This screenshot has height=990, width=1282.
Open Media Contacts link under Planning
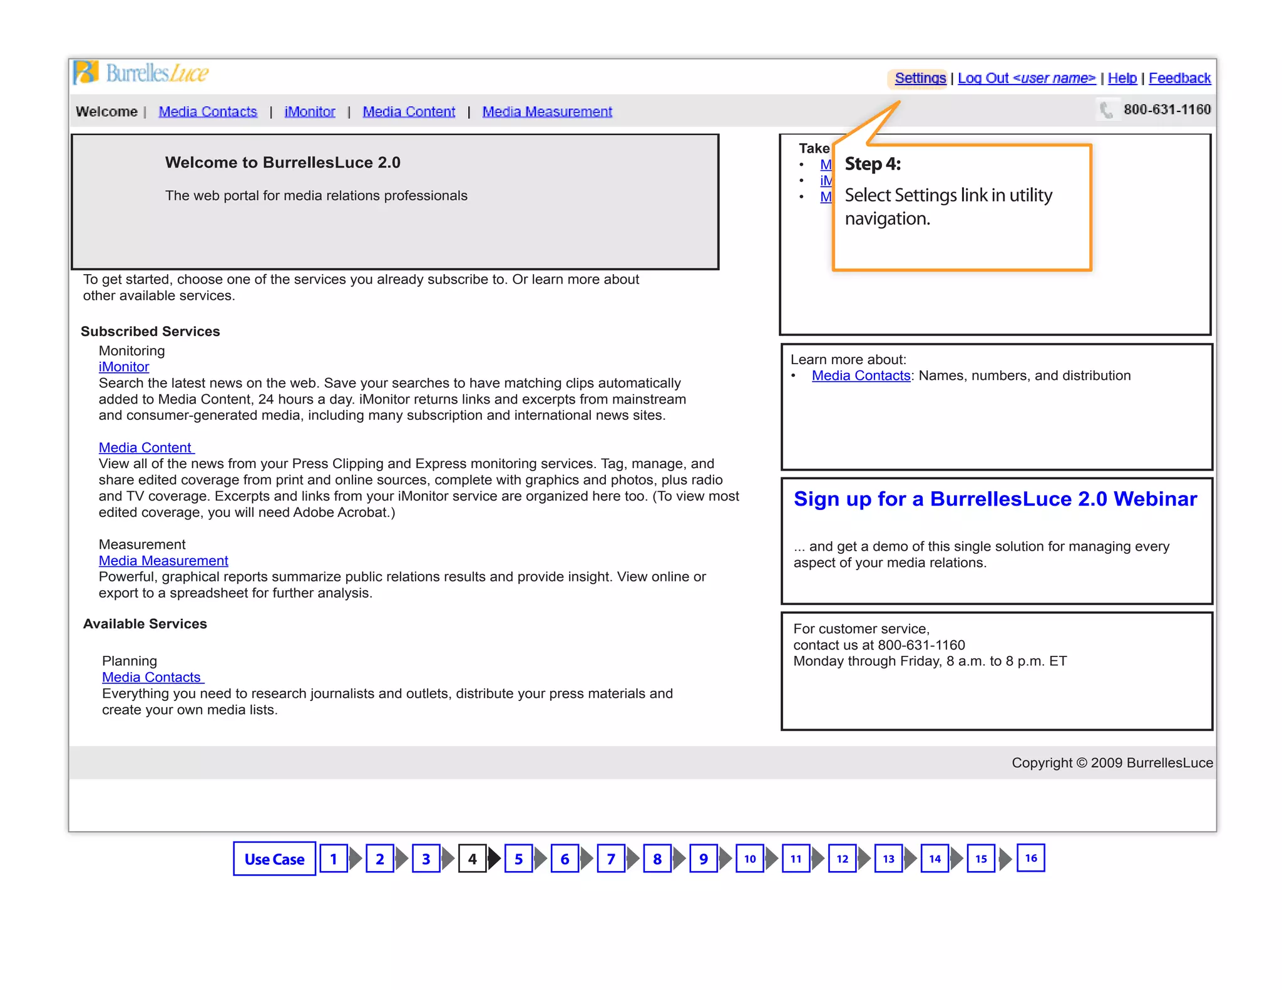[151, 678]
